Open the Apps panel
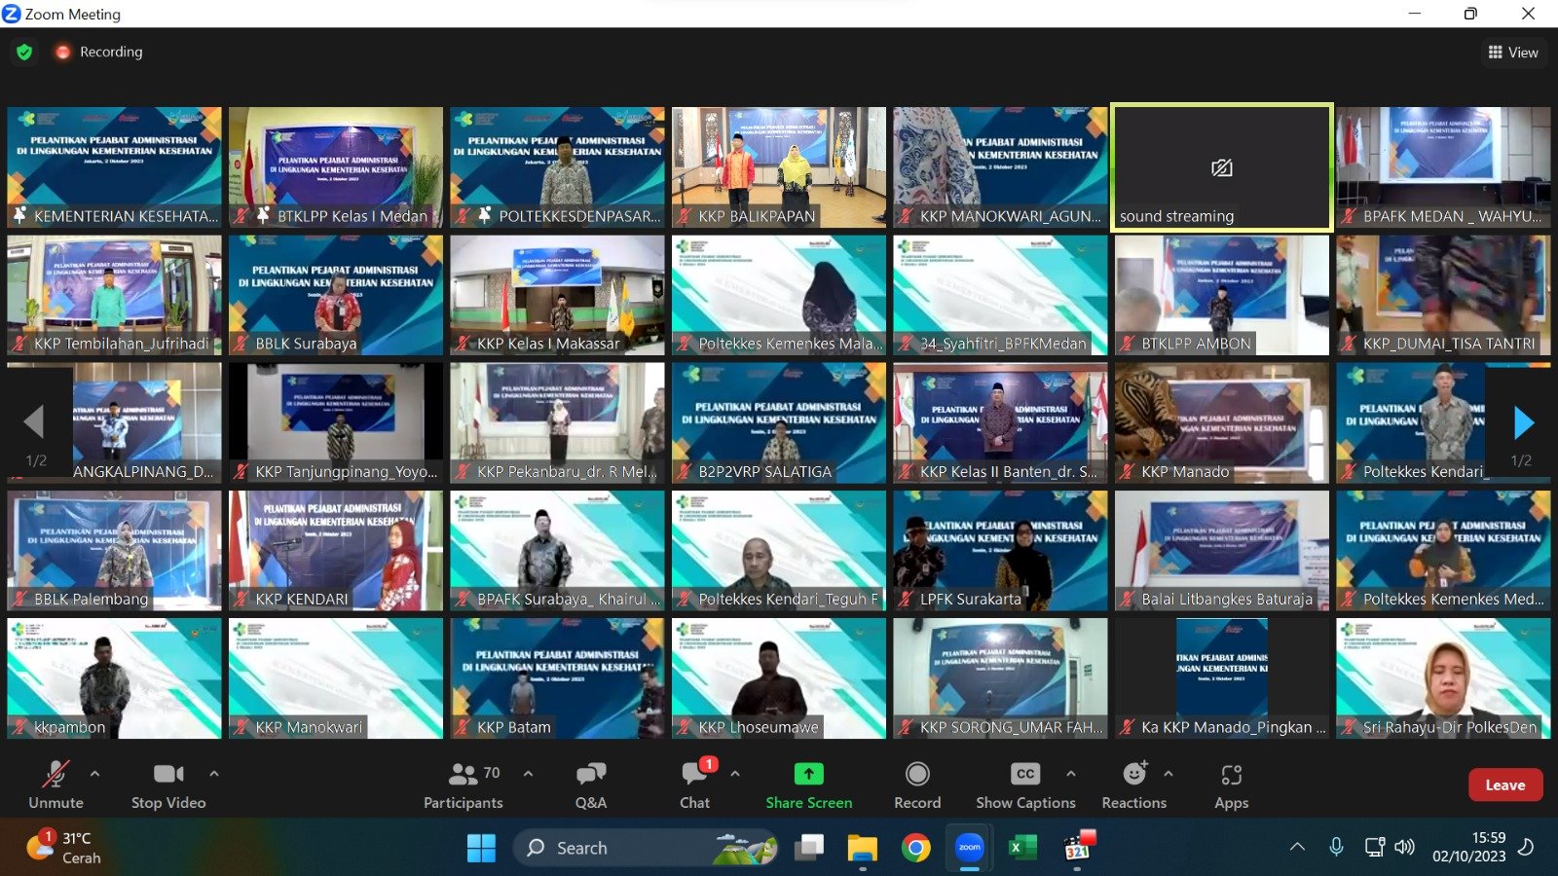This screenshot has height=876, width=1558. coord(1231,785)
